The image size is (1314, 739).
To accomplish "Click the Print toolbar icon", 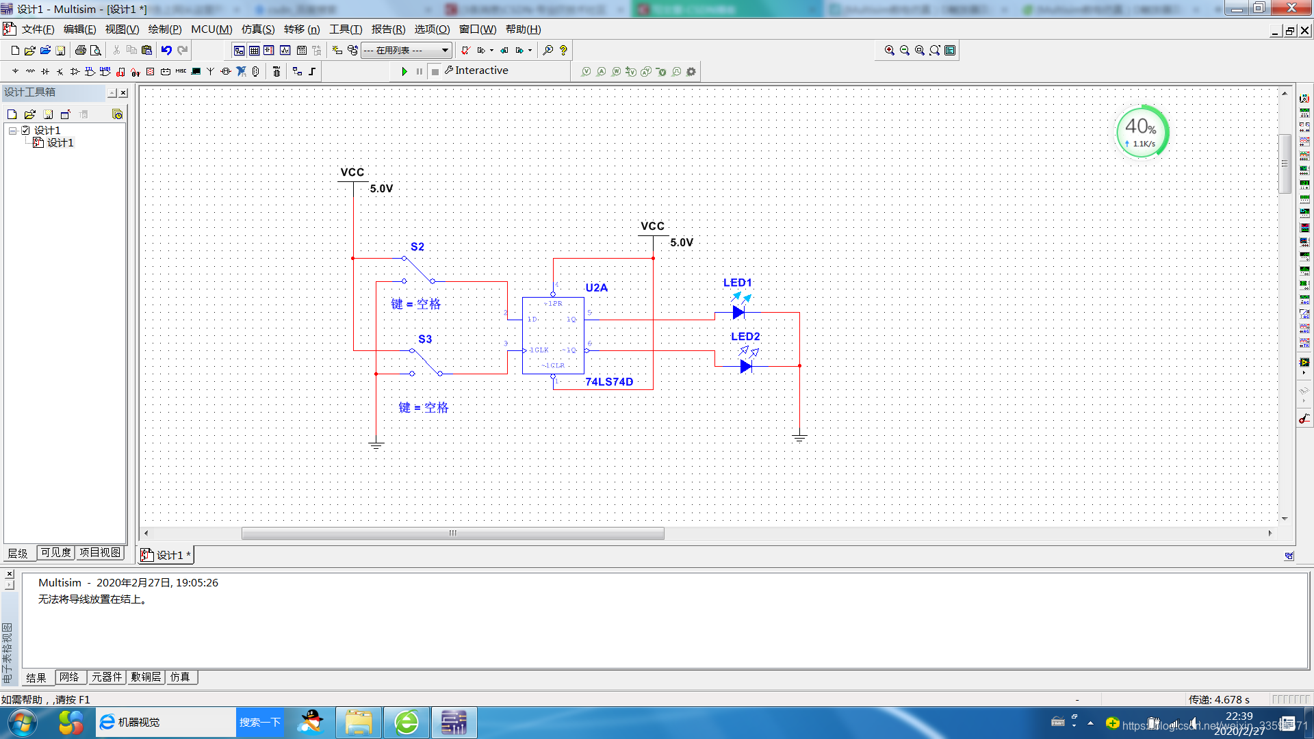I will 80,51.
